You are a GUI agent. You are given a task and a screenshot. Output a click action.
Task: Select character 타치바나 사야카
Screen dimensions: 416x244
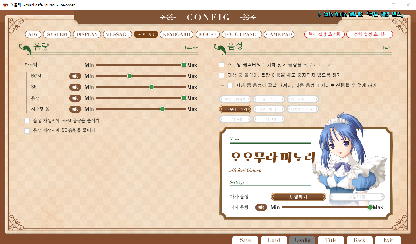(x=303, y=109)
